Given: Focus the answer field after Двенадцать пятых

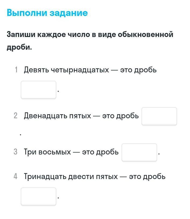Looking at the screenshot, I should coord(159,116).
